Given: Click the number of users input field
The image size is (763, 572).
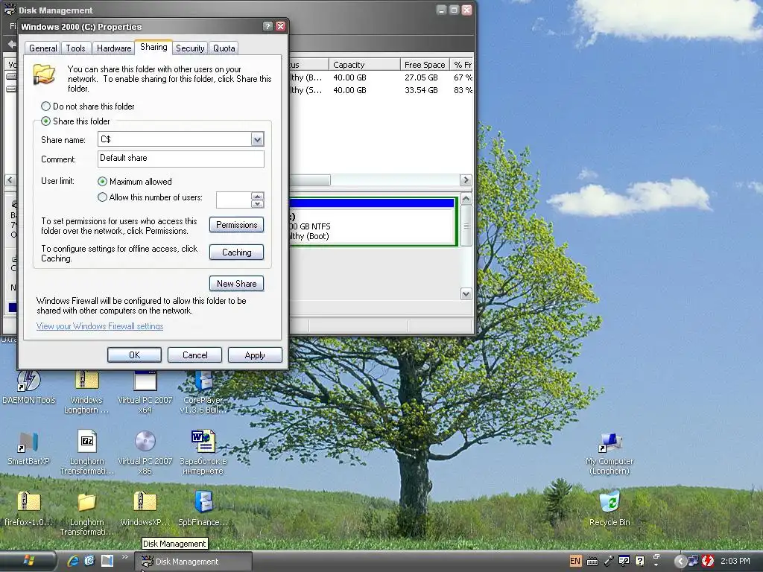Looking at the screenshot, I should tap(234, 200).
